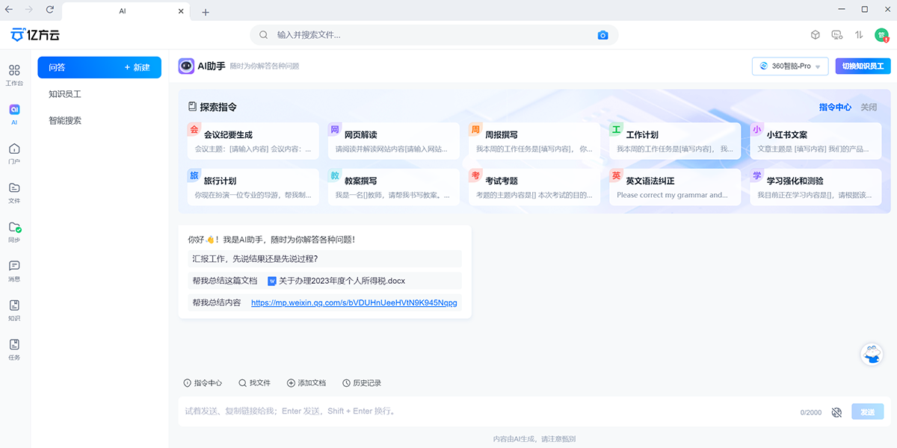Open 添加文档 to attach a document
The image size is (897, 448).
(306, 382)
